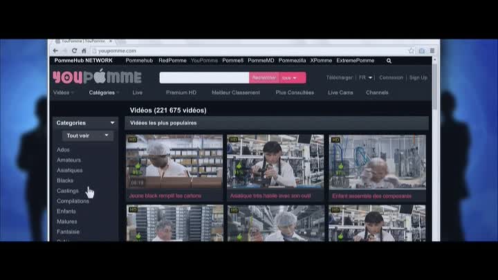Open the Live menu item

[x=138, y=93]
